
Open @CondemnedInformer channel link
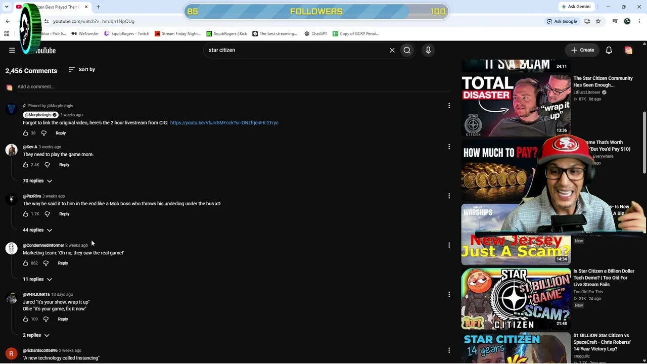click(43, 245)
